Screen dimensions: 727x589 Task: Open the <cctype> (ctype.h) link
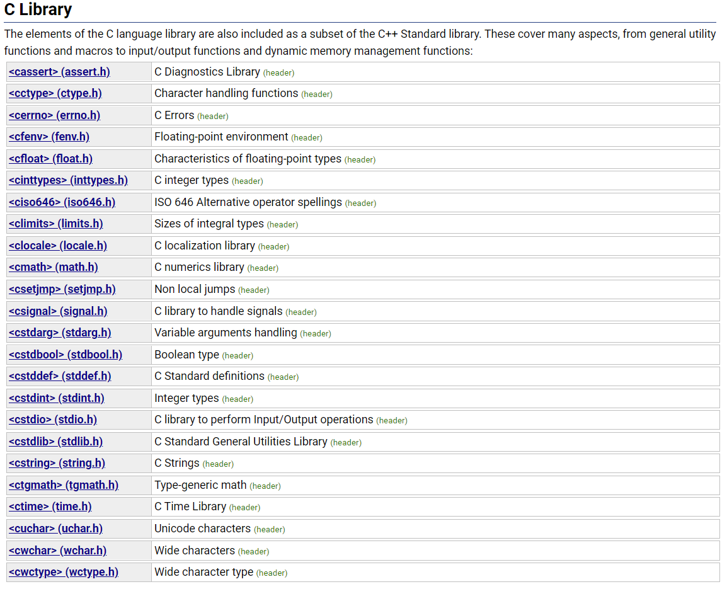coord(55,93)
